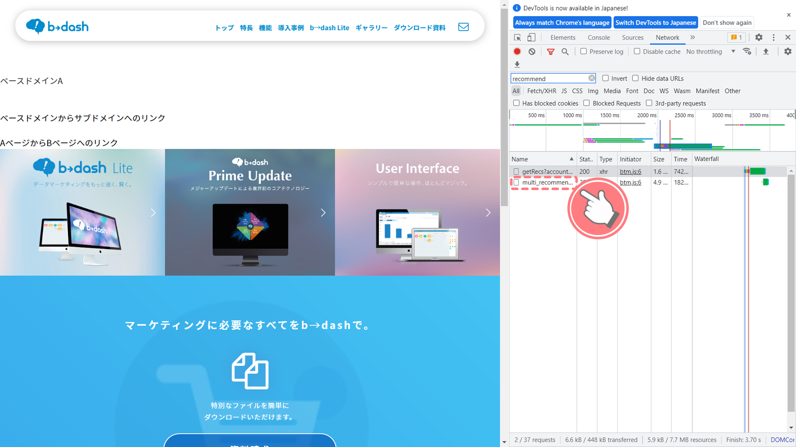Open the 導入事例 nav link
Viewport: 796px width, 447px height.
[291, 28]
